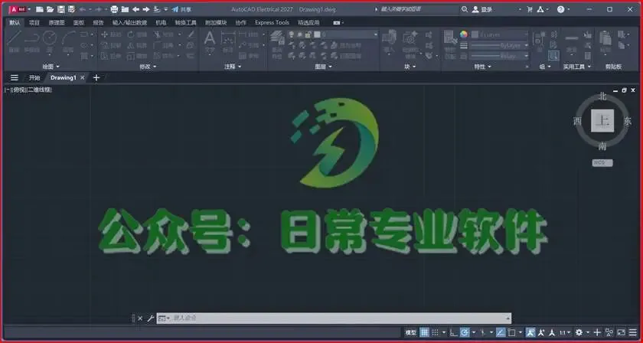Select the Arc tool

click(68, 41)
